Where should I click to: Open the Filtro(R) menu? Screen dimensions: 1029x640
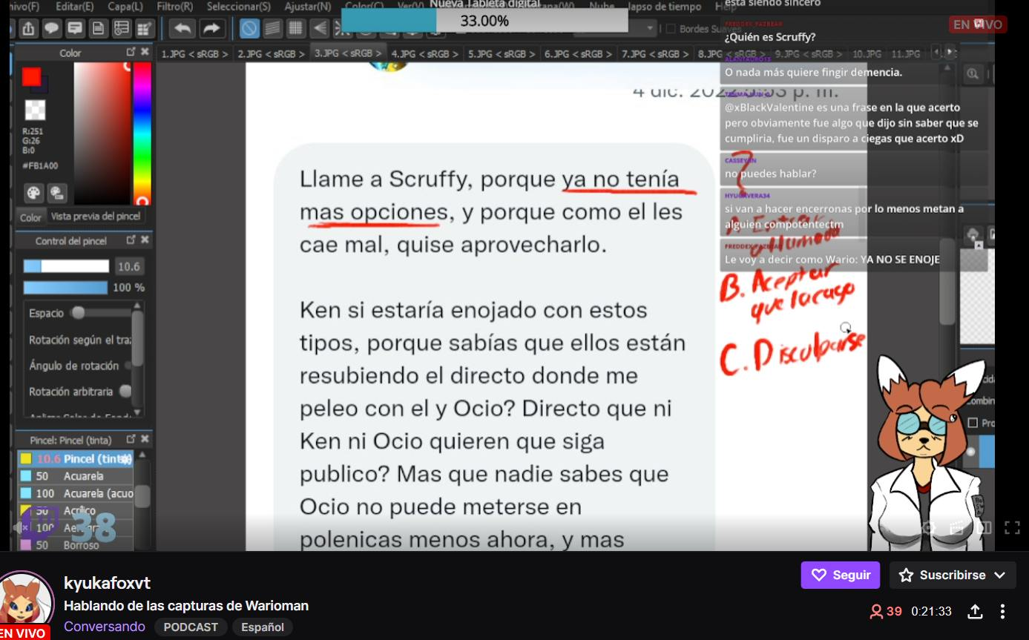click(175, 7)
